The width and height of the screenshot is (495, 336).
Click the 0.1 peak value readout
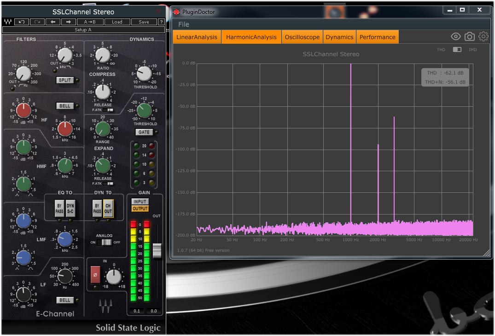tap(137, 311)
